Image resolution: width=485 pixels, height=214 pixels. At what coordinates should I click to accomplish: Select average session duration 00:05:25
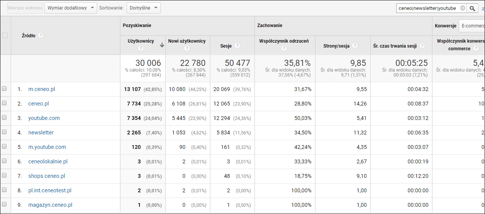tap(411, 63)
